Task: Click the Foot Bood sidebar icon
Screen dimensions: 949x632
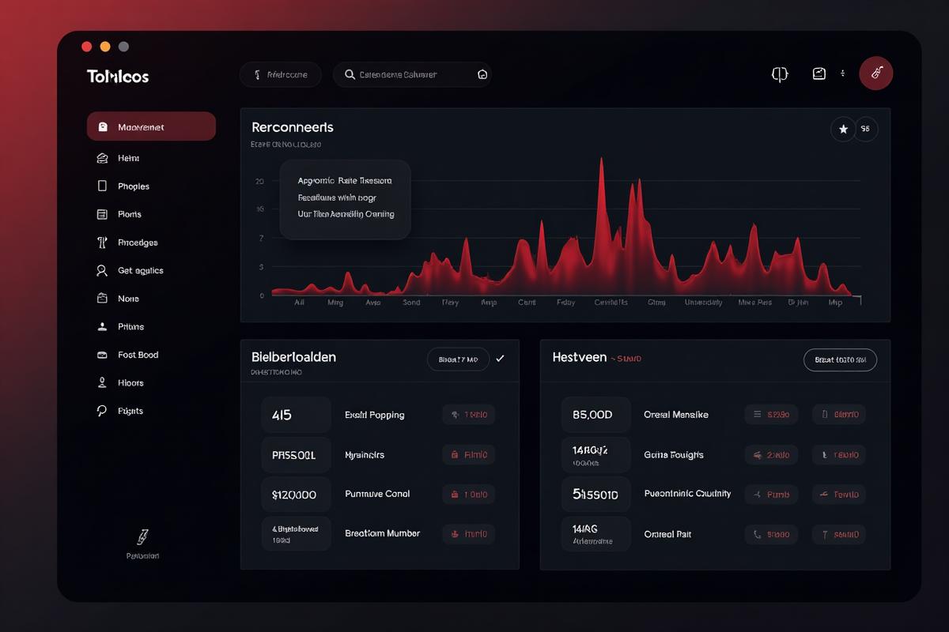Action: [102, 355]
